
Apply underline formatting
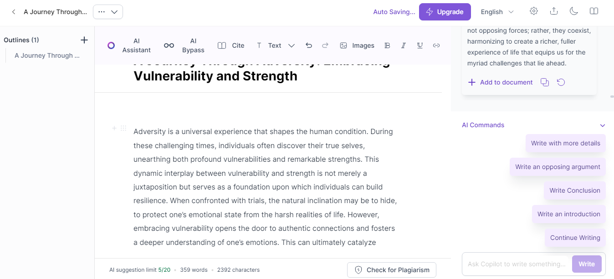[x=420, y=45]
